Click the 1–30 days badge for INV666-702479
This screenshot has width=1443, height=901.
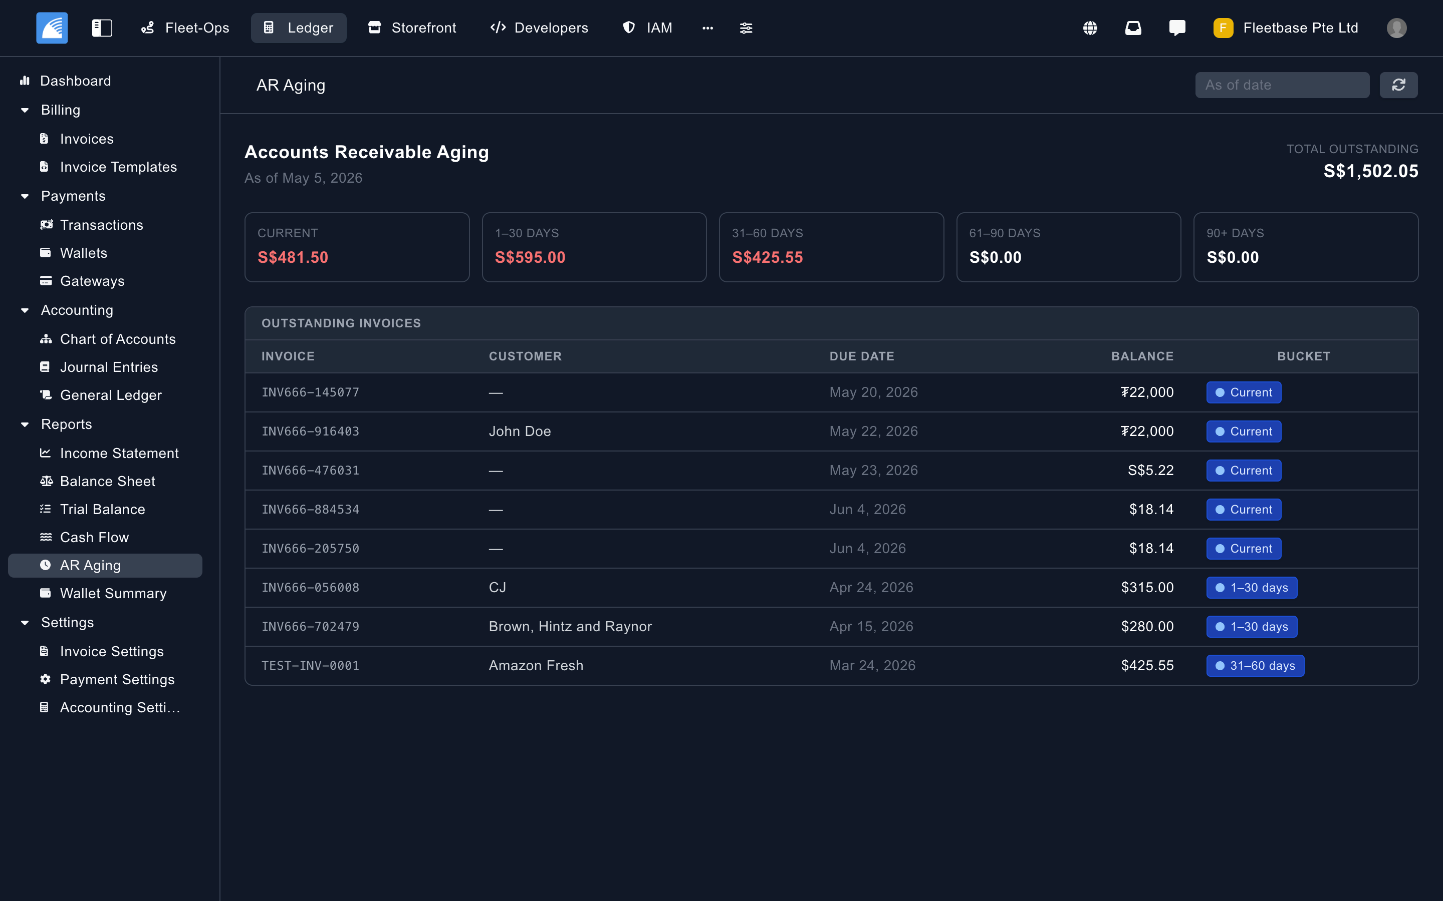click(x=1252, y=626)
